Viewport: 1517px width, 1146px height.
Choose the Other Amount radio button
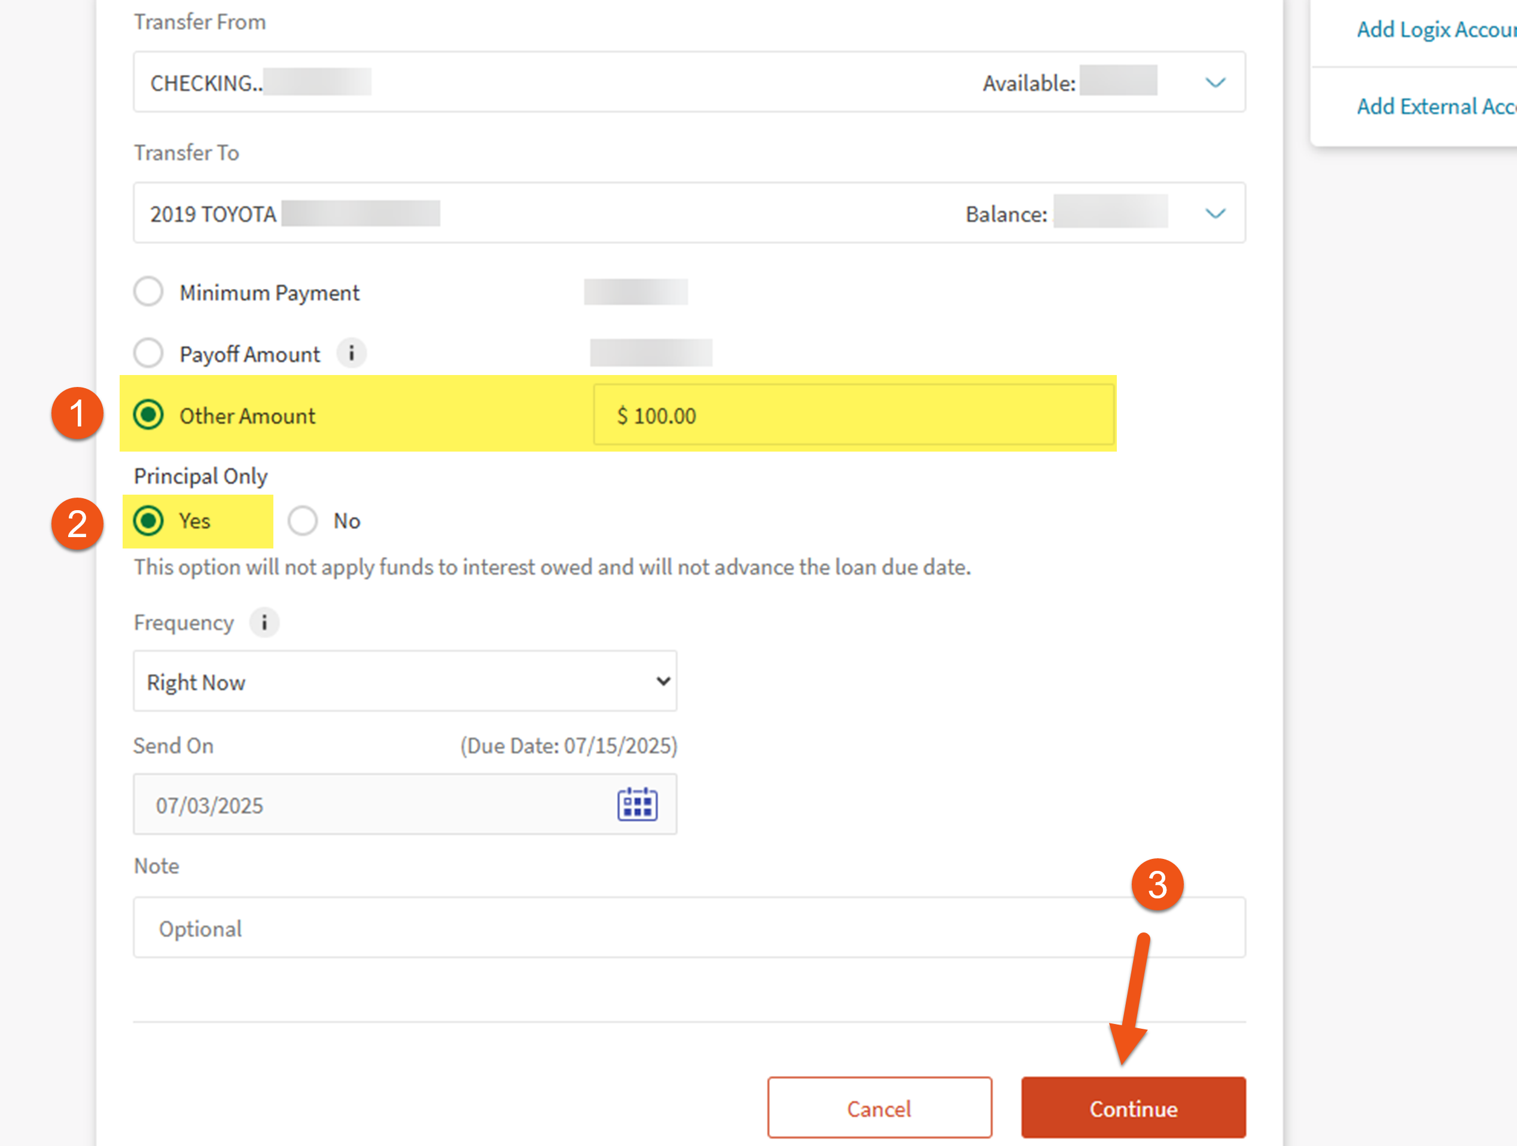148,415
